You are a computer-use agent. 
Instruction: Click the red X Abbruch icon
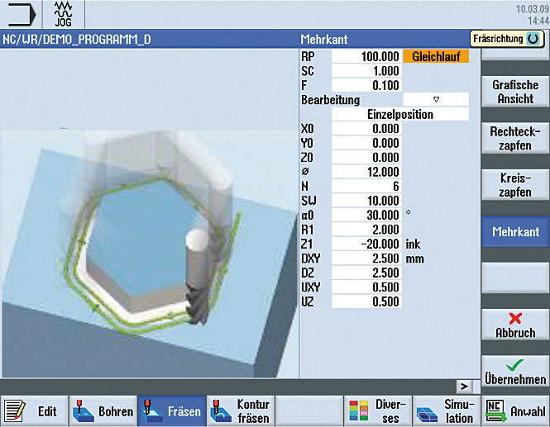(x=514, y=318)
